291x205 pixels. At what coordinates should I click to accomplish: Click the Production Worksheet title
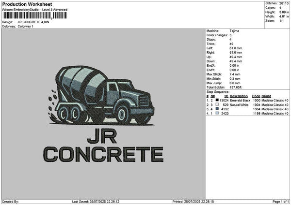click(x=27, y=4)
